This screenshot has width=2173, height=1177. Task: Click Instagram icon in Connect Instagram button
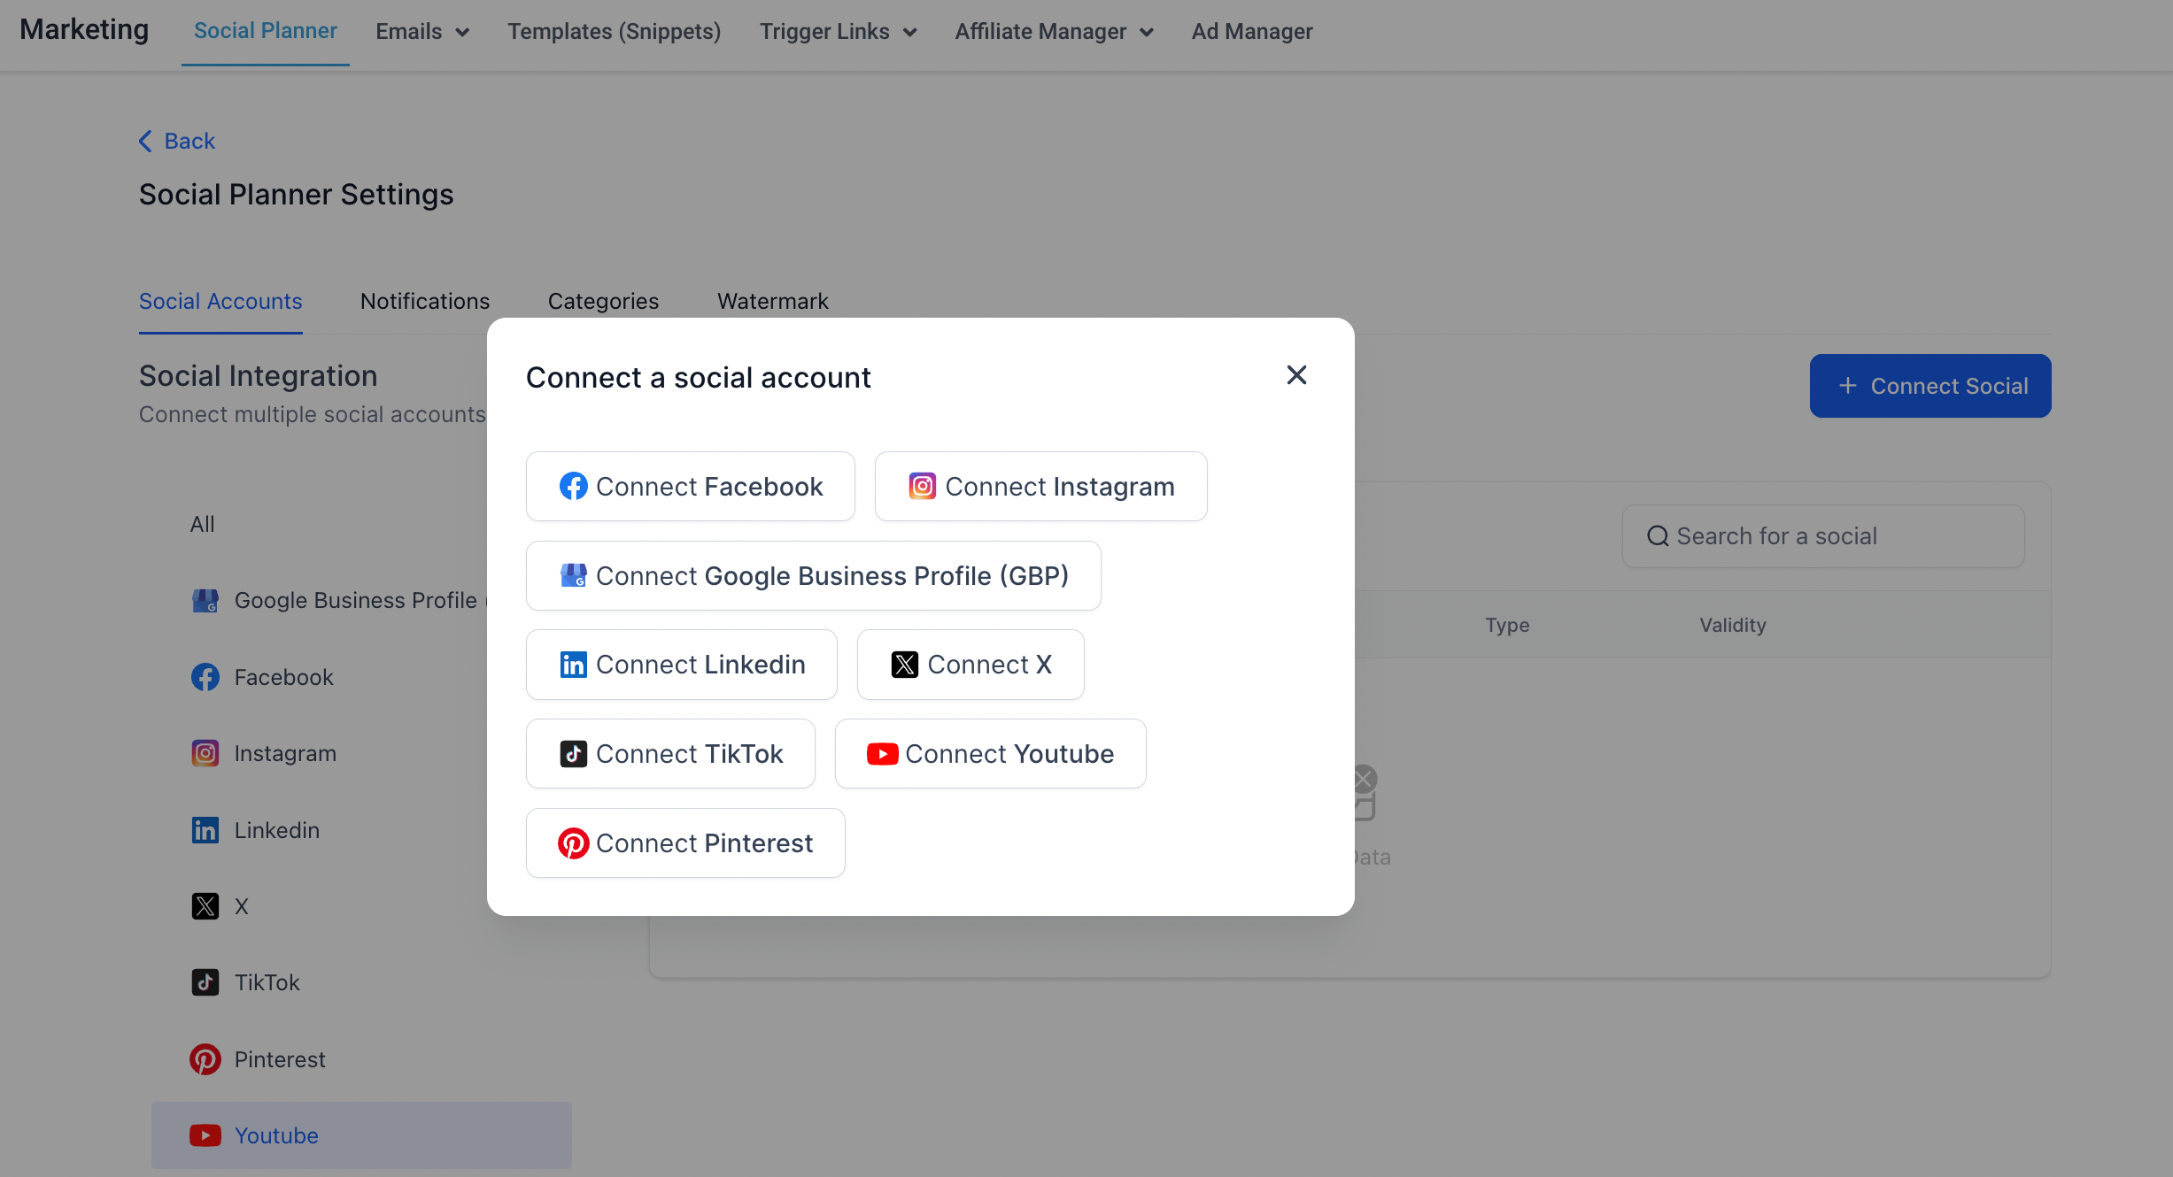point(922,487)
